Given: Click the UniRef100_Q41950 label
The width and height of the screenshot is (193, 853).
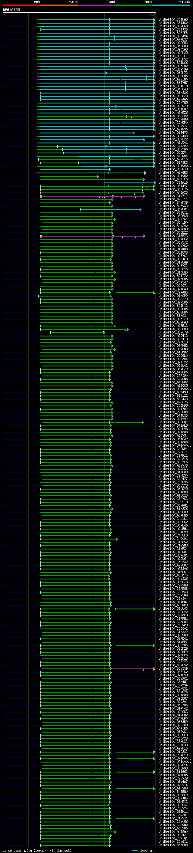Looking at the screenshot, I should click(173, 176).
